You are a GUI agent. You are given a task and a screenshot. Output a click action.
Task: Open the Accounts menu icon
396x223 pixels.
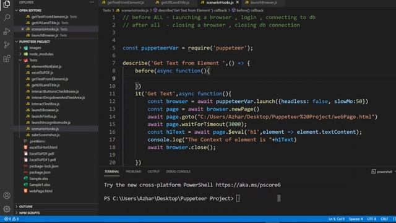pos(7,196)
